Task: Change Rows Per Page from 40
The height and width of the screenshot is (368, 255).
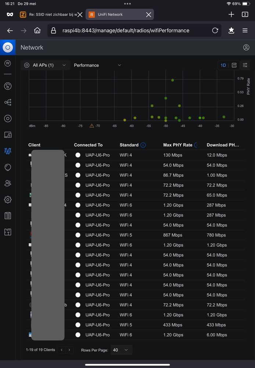Action: pos(121,350)
